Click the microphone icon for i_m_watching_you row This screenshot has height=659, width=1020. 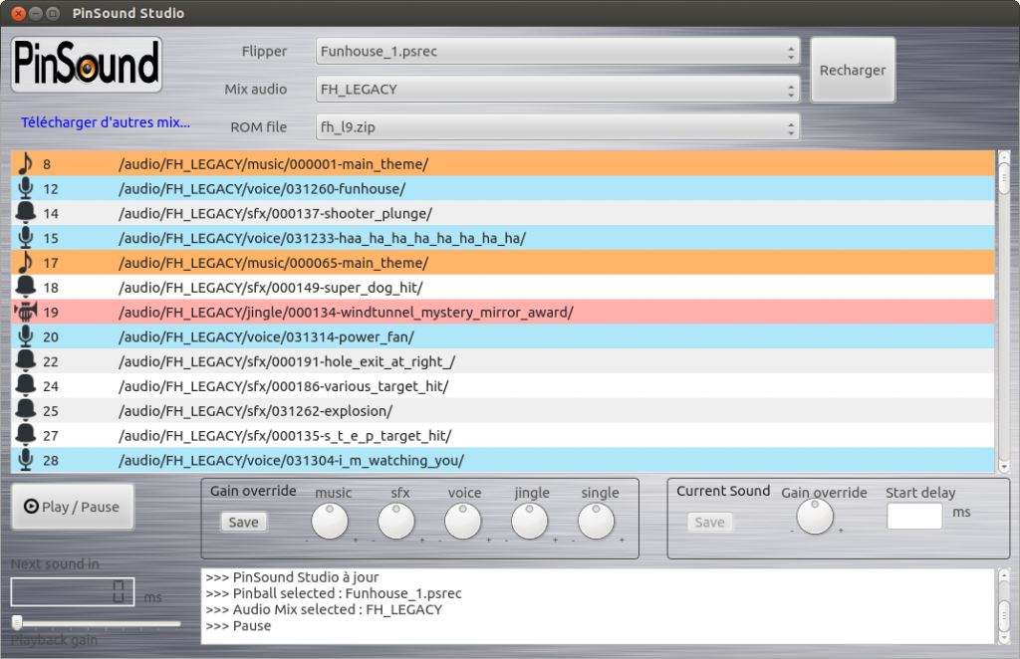pyautogui.click(x=25, y=460)
